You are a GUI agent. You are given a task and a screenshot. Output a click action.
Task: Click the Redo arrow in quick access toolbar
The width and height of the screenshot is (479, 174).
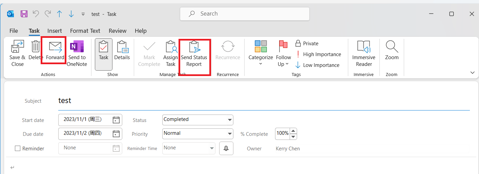tap(47, 14)
